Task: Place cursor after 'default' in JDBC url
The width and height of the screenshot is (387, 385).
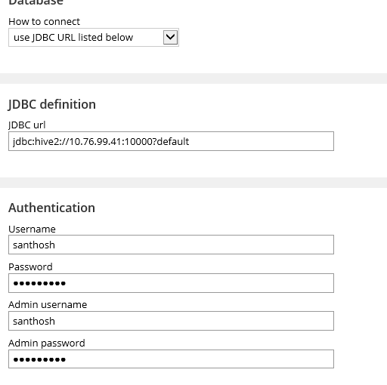Action: point(190,141)
